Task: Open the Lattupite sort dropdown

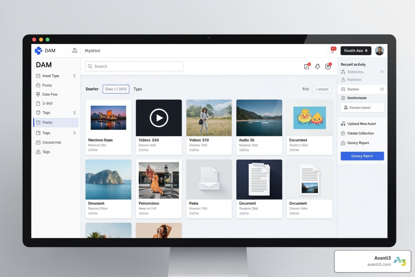Action: pos(322,89)
